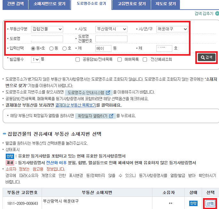Tick the 전산폐쇄조회 checkbox

[145, 60]
